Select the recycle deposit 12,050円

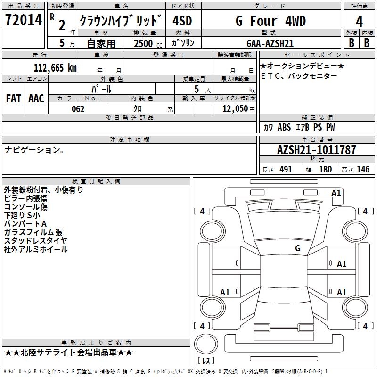click(x=238, y=109)
